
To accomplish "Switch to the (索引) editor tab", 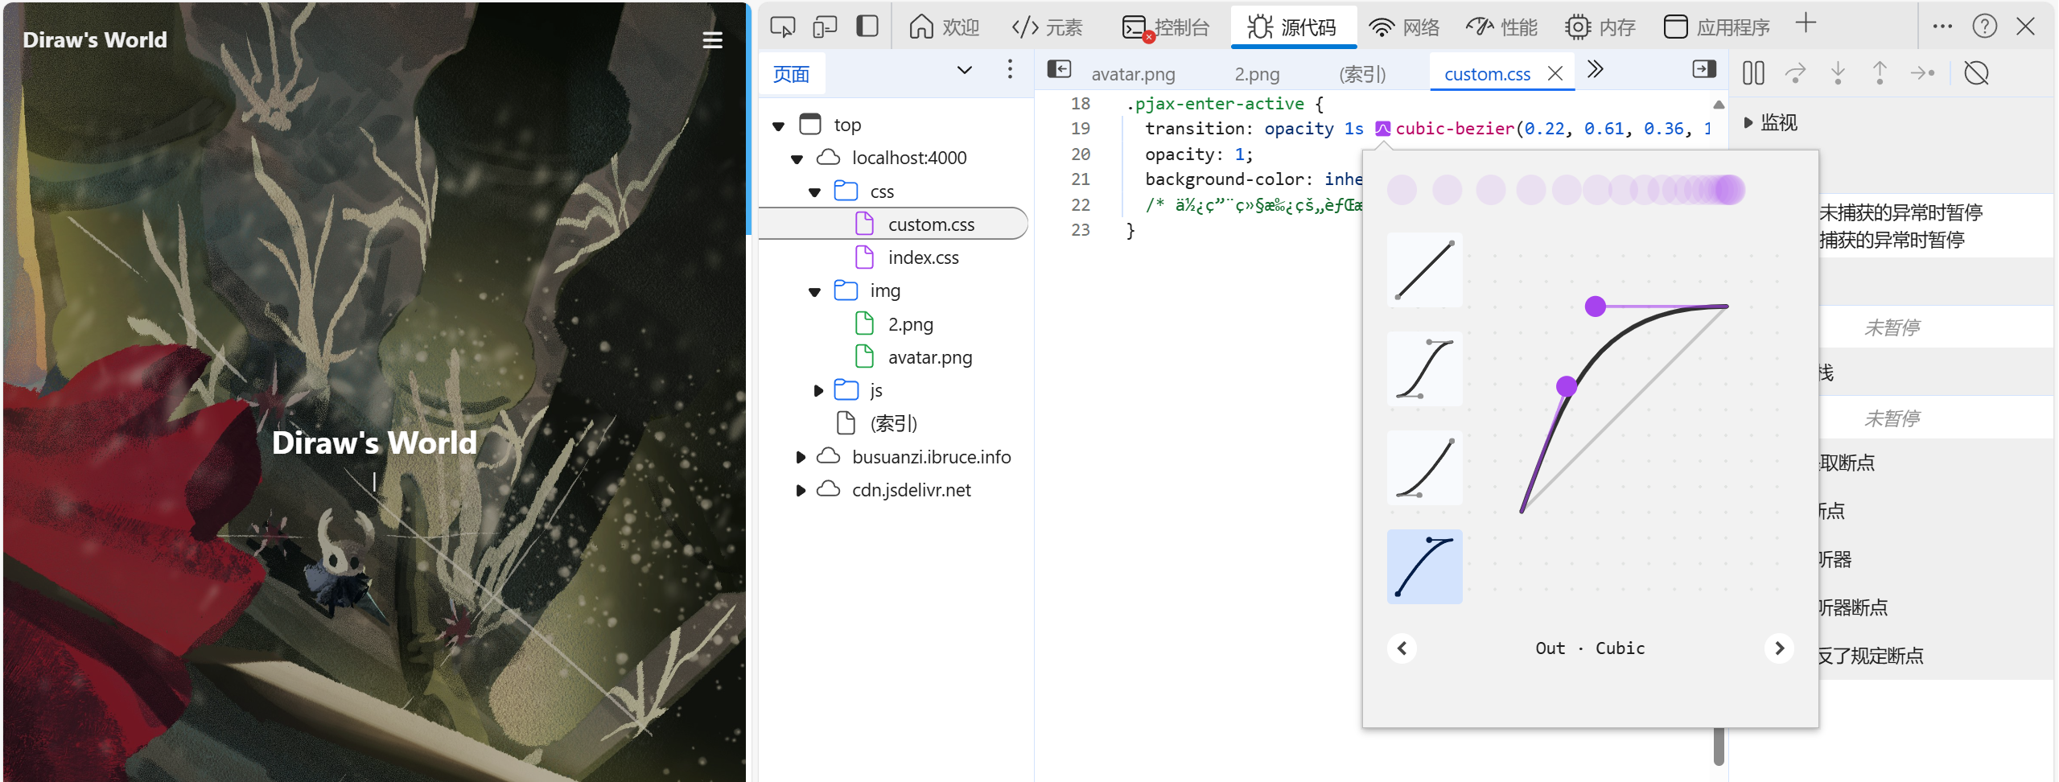I will click(x=1362, y=74).
